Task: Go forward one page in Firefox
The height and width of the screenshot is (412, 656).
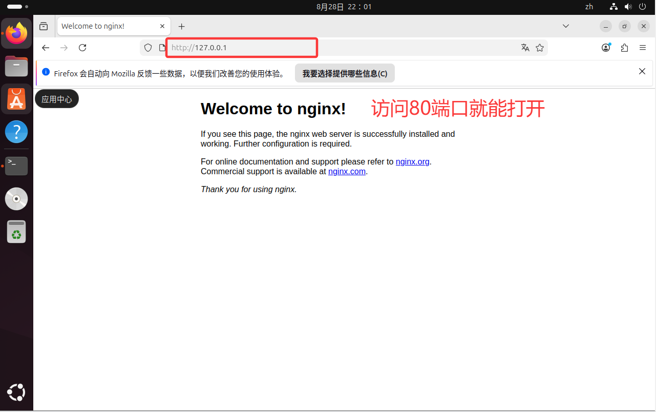Action: click(x=64, y=48)
